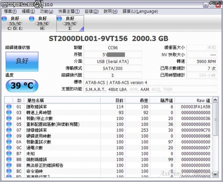Open the 說明(H) menu
Screen dimensions: 223x182
(x=110, y=12)
